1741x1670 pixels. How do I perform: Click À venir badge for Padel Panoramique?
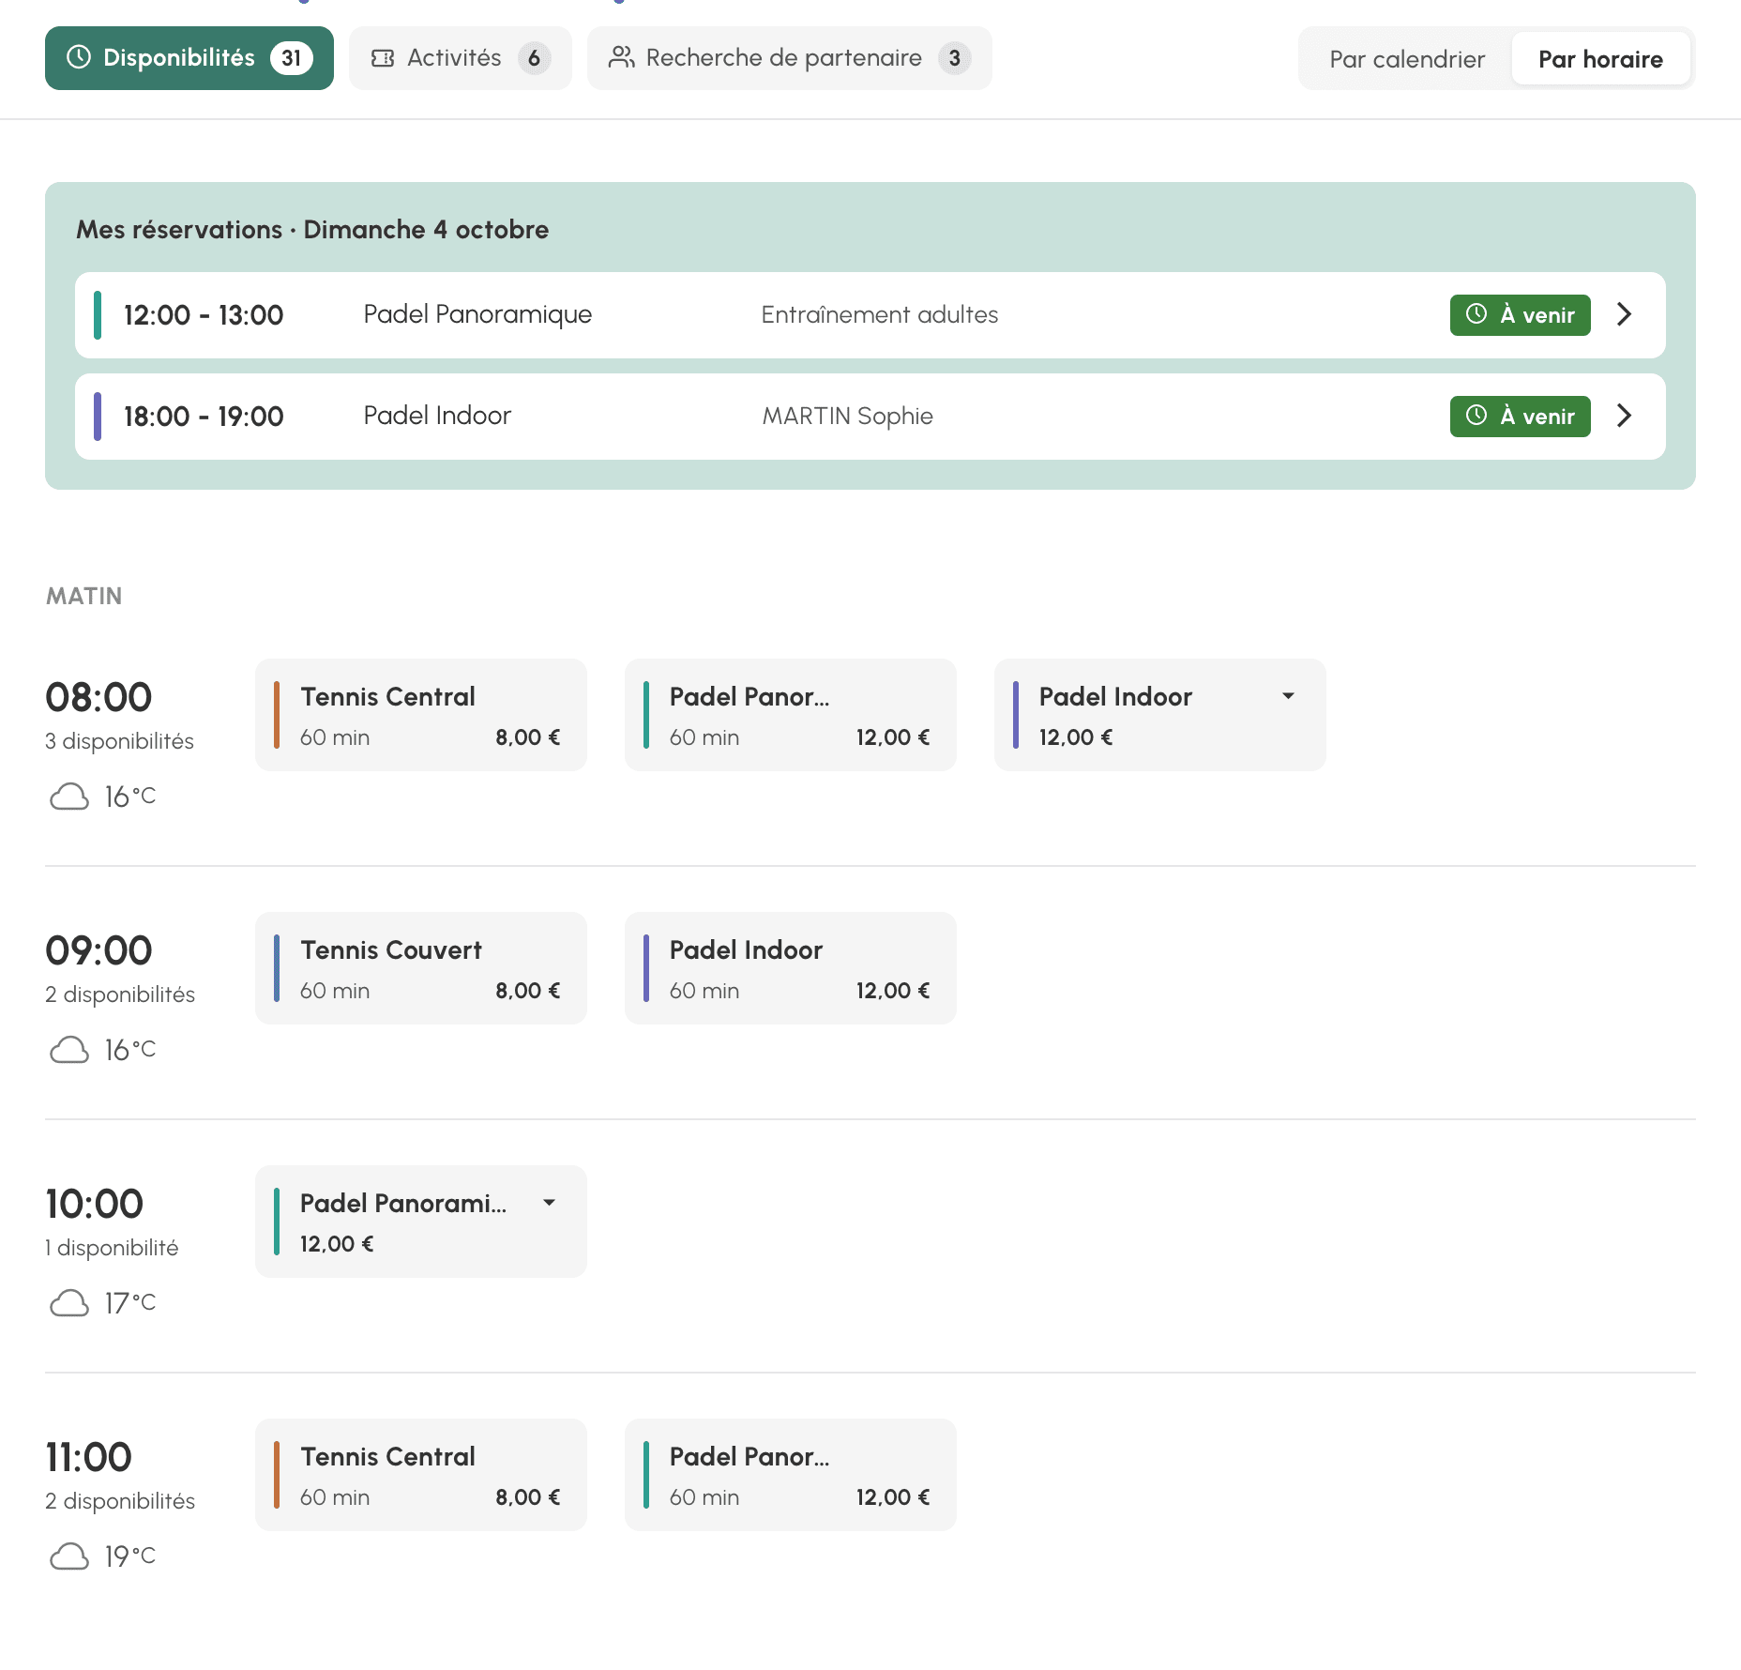pos(1520,315)
